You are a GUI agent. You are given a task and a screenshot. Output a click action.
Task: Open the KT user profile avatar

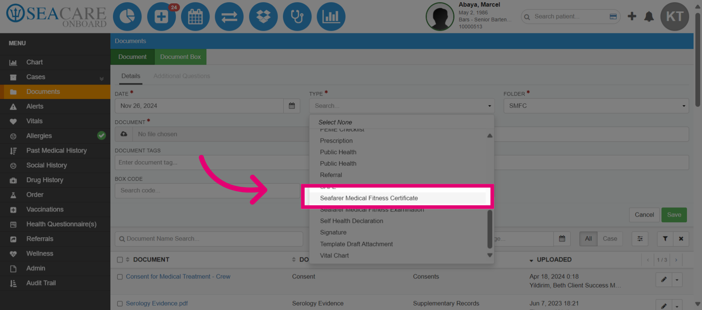[675, 16]
